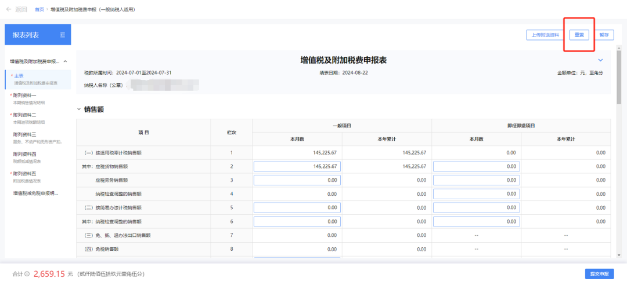Viewport: 627px width, 289px height.
Task: Edit 应税货物销售额 一般项目 本月数 field
Action: (x=297, y=166)
